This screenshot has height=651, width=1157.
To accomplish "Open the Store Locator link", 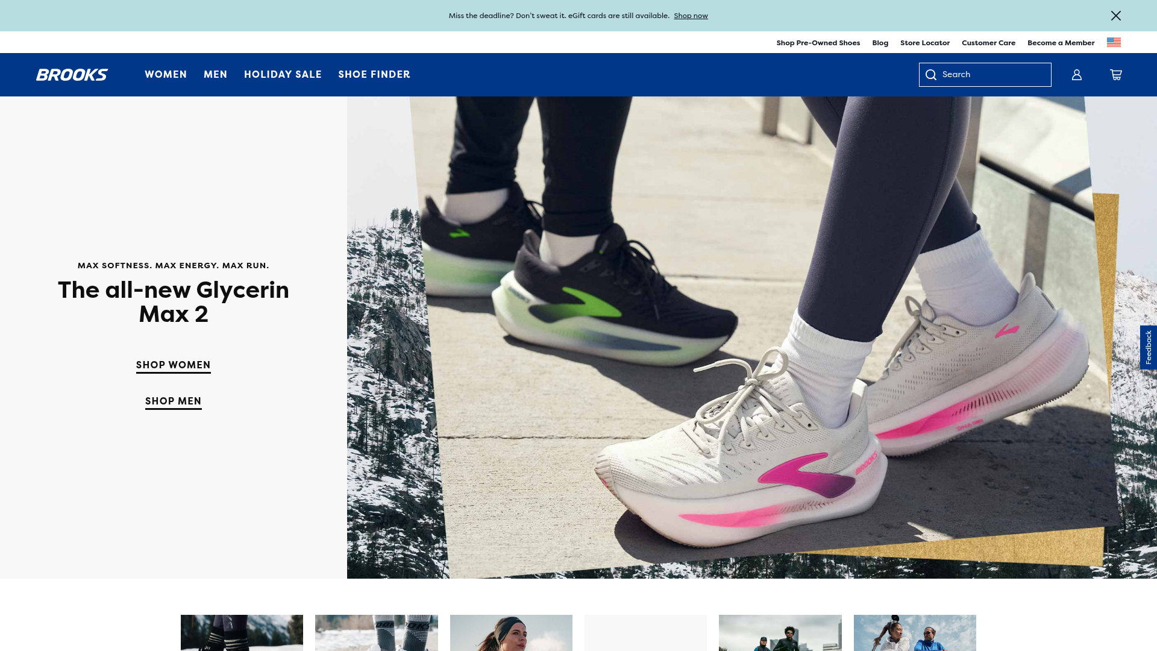I will tap(925, 43).
